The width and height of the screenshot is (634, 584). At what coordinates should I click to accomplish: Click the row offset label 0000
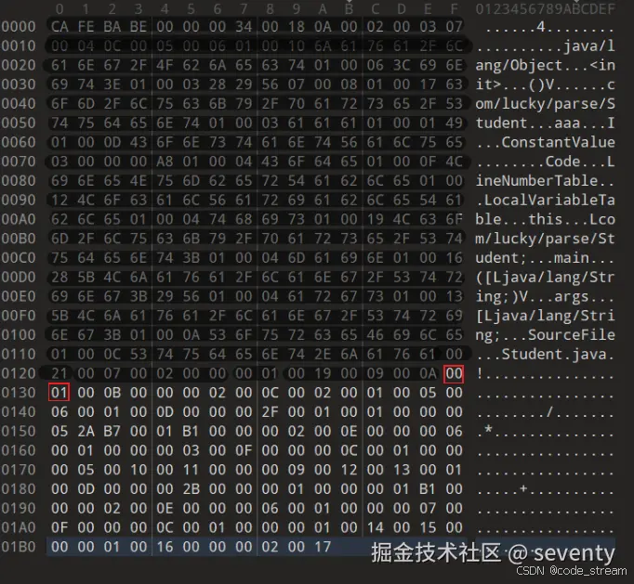point(19,27)
